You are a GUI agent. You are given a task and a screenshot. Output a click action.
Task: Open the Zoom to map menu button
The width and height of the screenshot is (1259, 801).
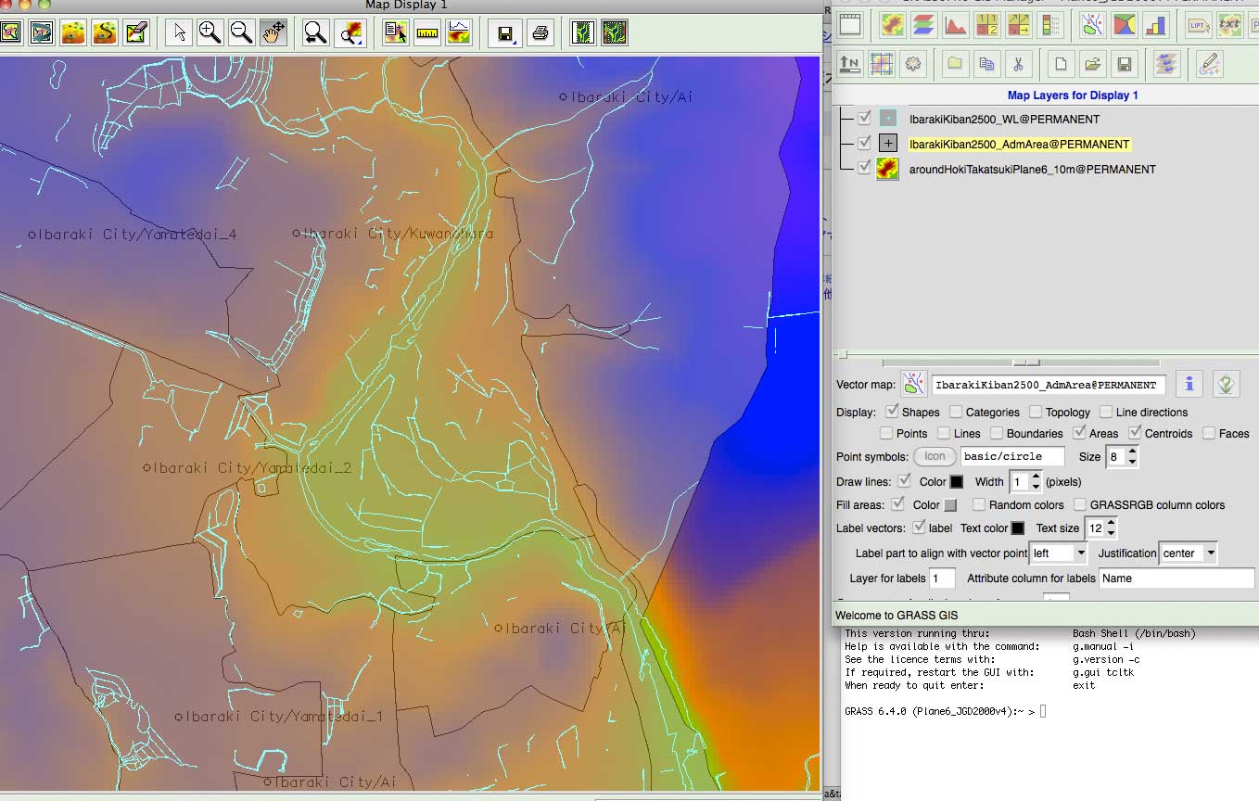coord(350,33)
